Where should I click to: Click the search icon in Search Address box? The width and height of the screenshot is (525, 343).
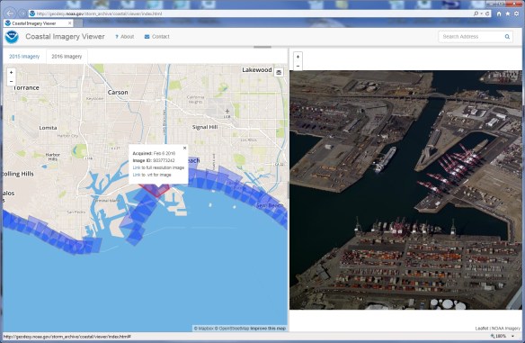point(507,37)
